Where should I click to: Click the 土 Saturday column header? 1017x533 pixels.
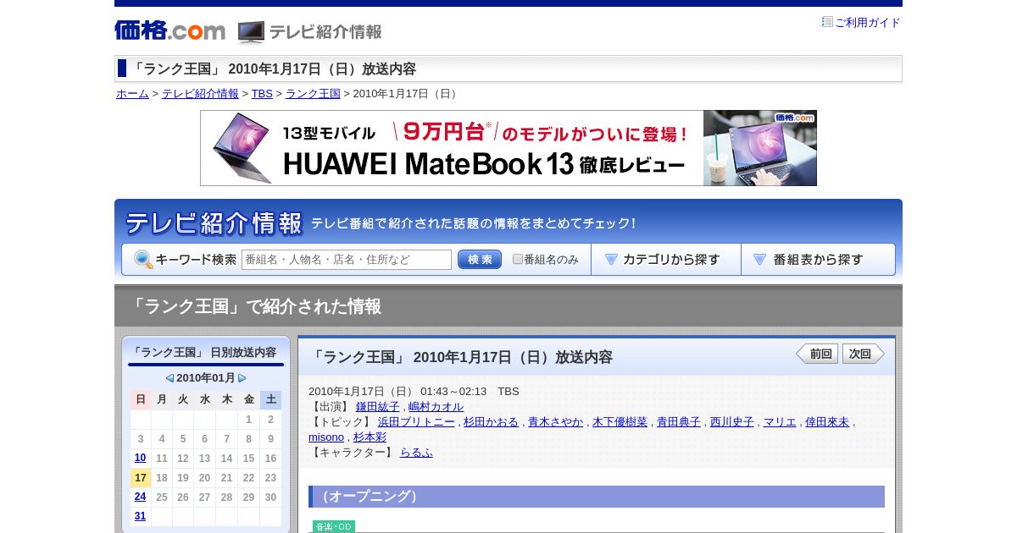pos(270,399)
